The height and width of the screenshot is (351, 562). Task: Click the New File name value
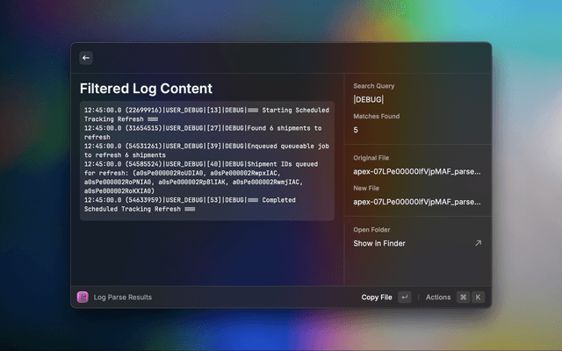pos(417,201)
